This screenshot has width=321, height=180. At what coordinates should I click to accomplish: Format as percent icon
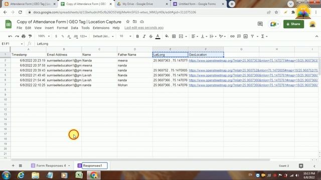[63, 36]
